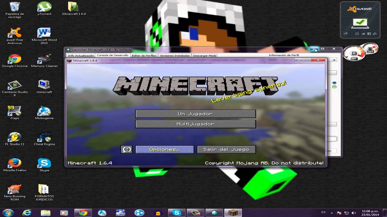Image resolution: width=387 pixels, height=217 pixels.
Task: Open Microsoft Word 2010 shortcut
Action: point(44,36)
